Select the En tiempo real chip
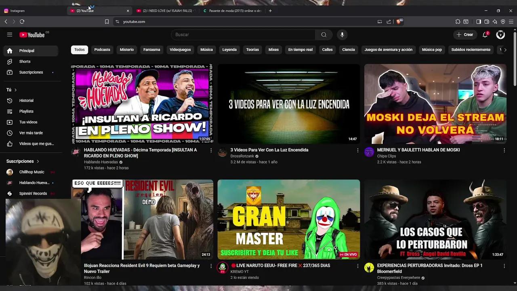 [x=301, y=50]
